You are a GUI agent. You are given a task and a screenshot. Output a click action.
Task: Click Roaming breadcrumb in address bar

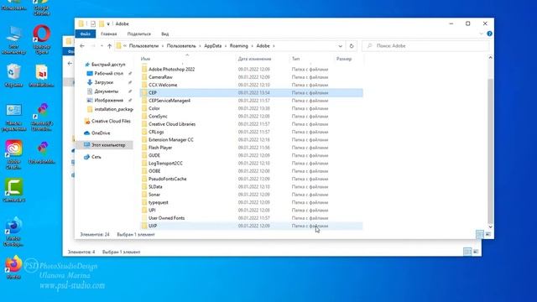click(x=238, y=46)
